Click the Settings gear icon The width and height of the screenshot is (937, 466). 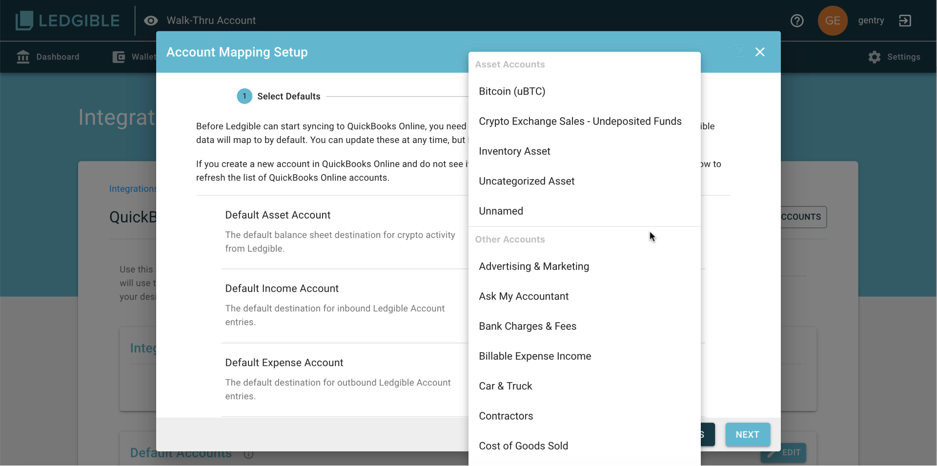[x=875, y=57]
